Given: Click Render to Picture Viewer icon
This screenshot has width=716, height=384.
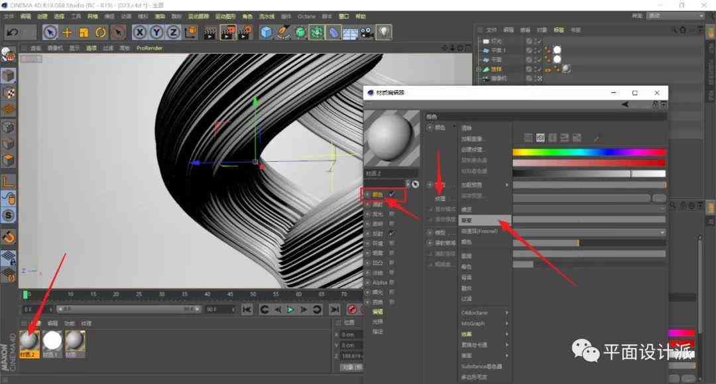Looking at the screenshot, I should (228, 32).
